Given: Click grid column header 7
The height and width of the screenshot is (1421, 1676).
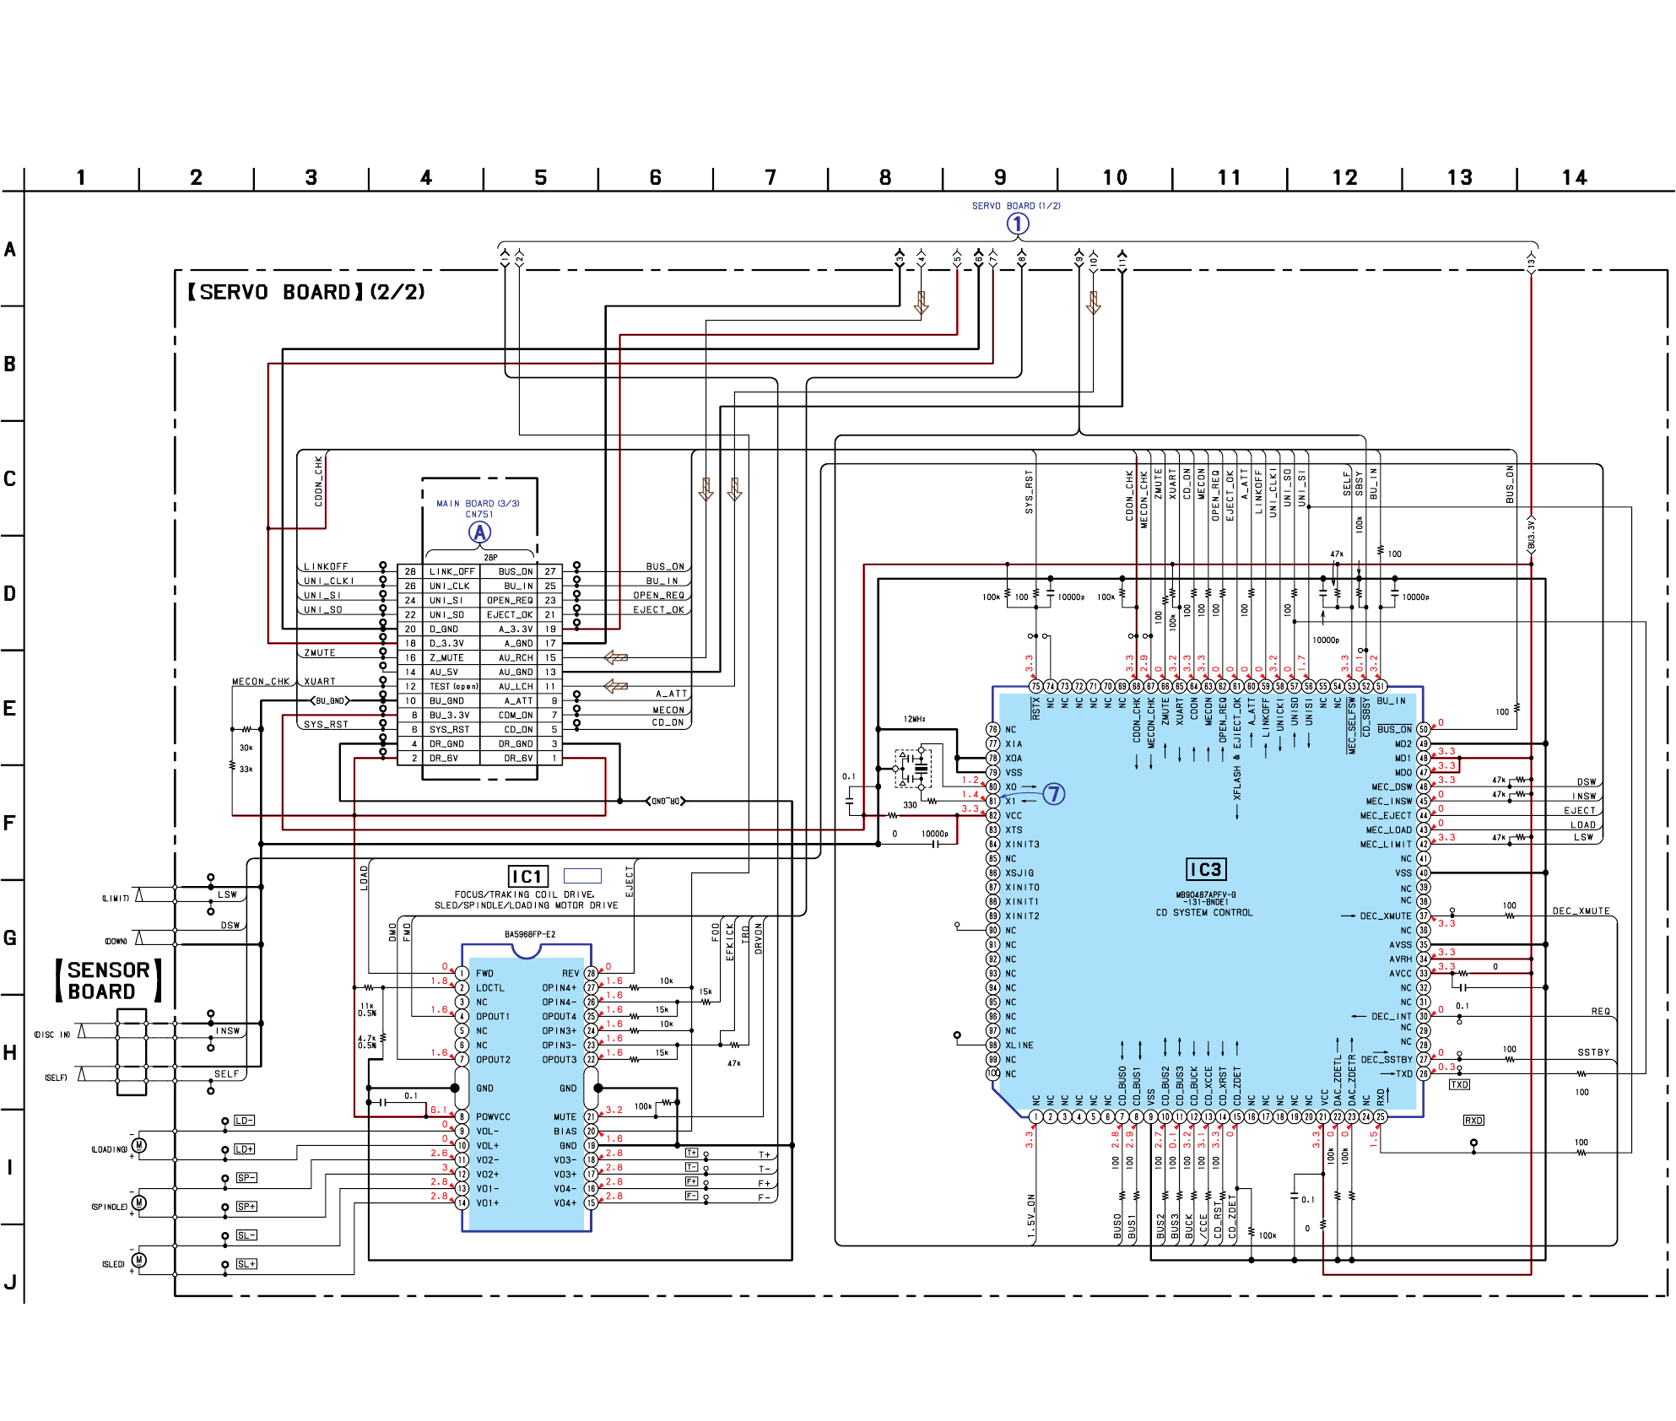Looking at the screenshot, I should click(x=770, y=177).
